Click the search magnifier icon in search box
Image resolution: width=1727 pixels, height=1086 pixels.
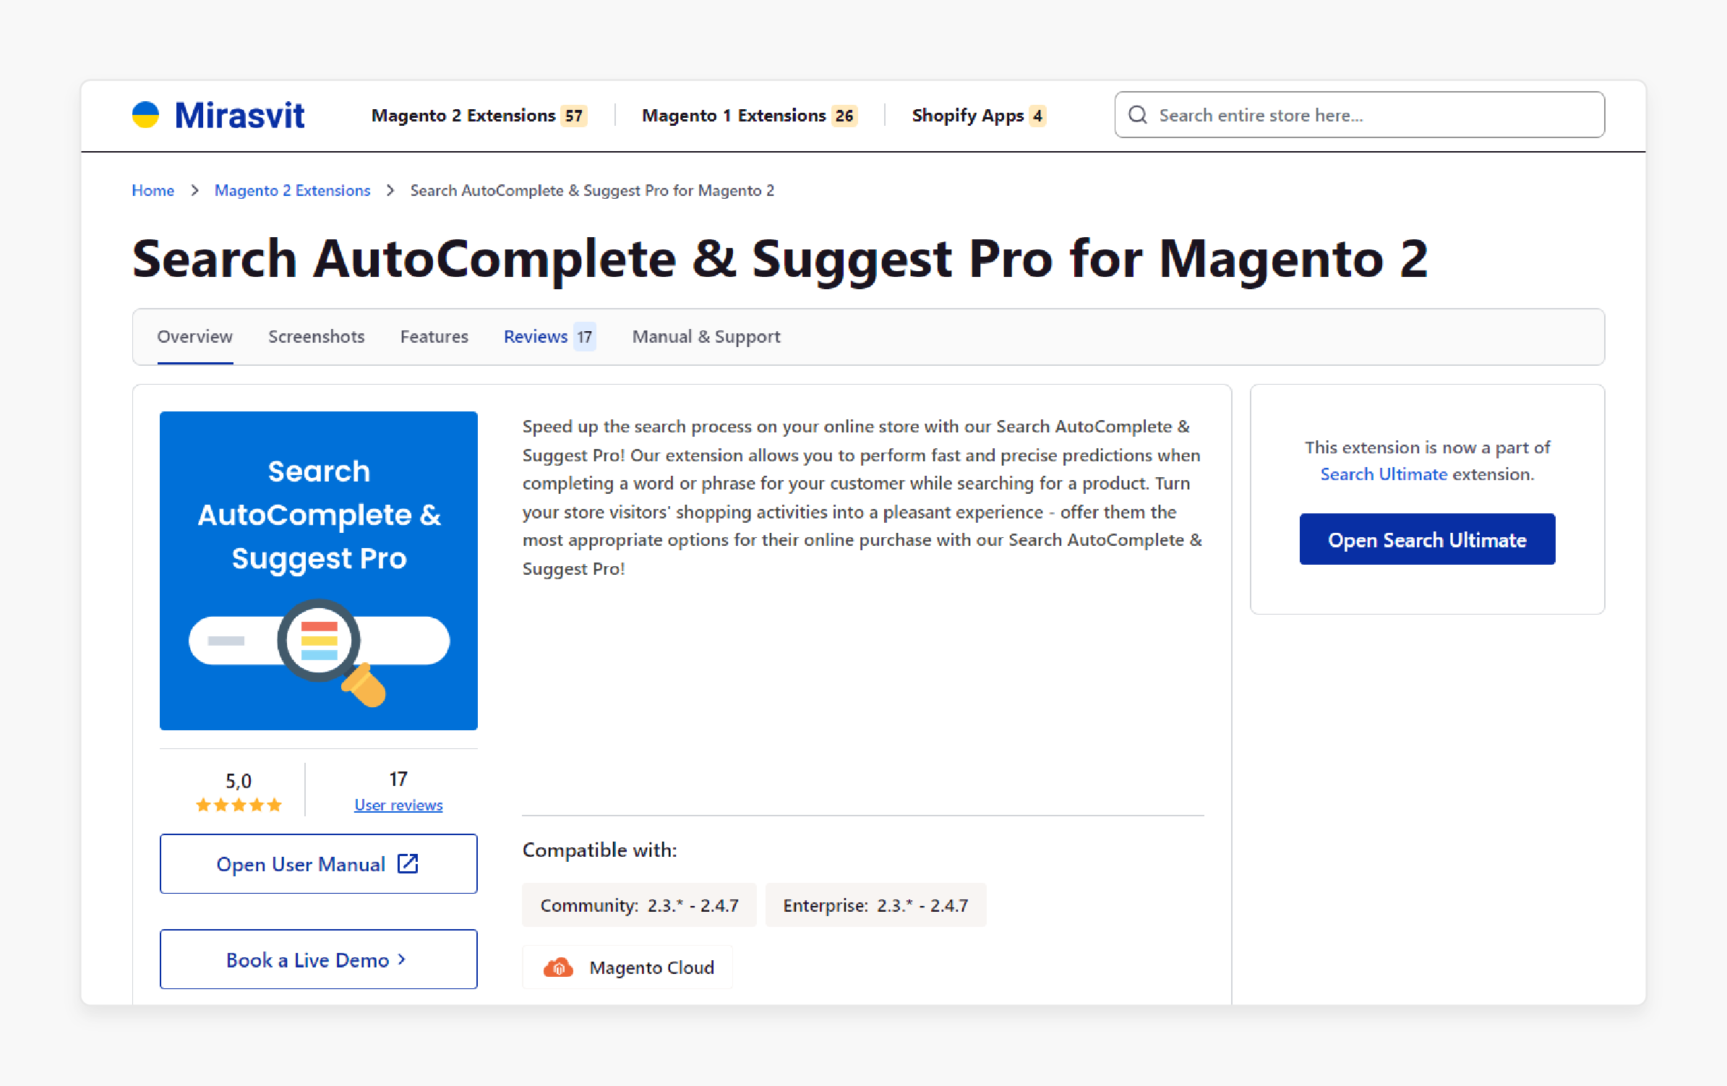(1138, 115)
